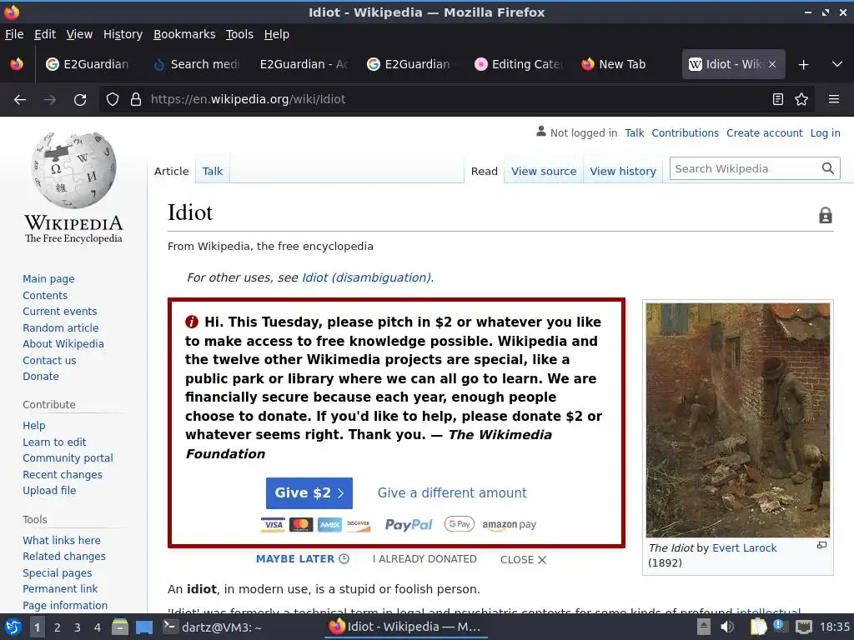Open the dartz@VM3 terminal taskbar entry

coord(213,627)
